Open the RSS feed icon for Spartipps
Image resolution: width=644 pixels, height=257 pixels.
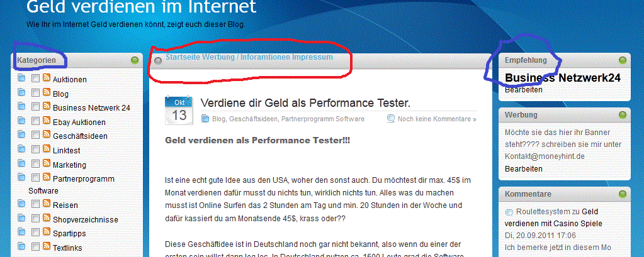click(x=47, y=232)
